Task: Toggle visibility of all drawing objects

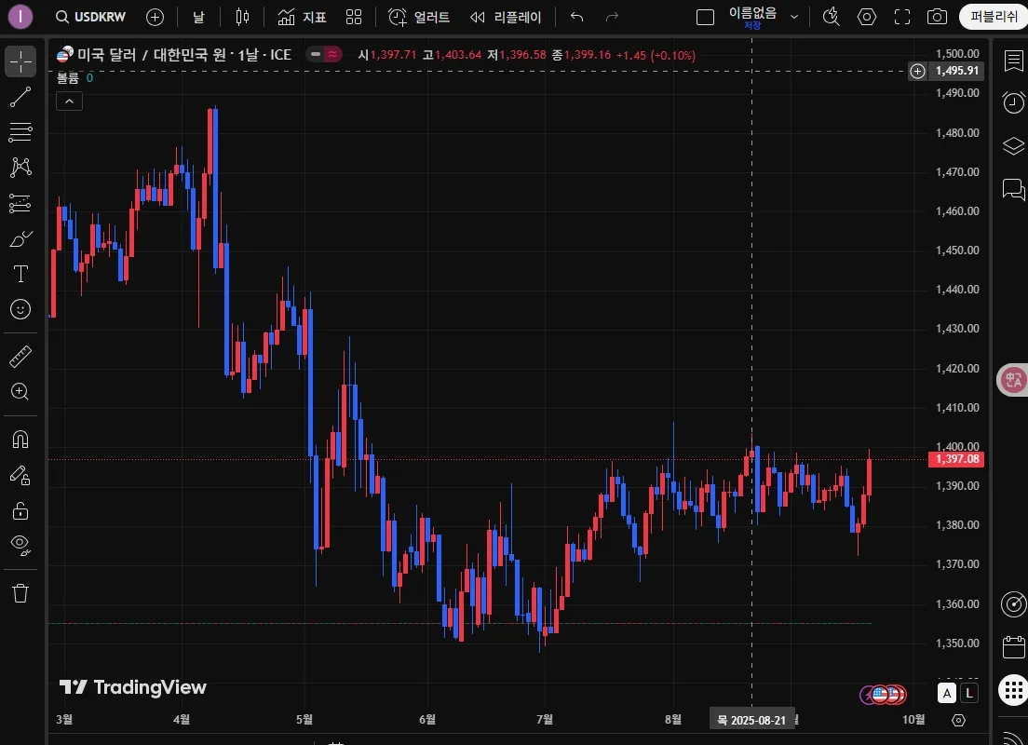Action: 20,545
